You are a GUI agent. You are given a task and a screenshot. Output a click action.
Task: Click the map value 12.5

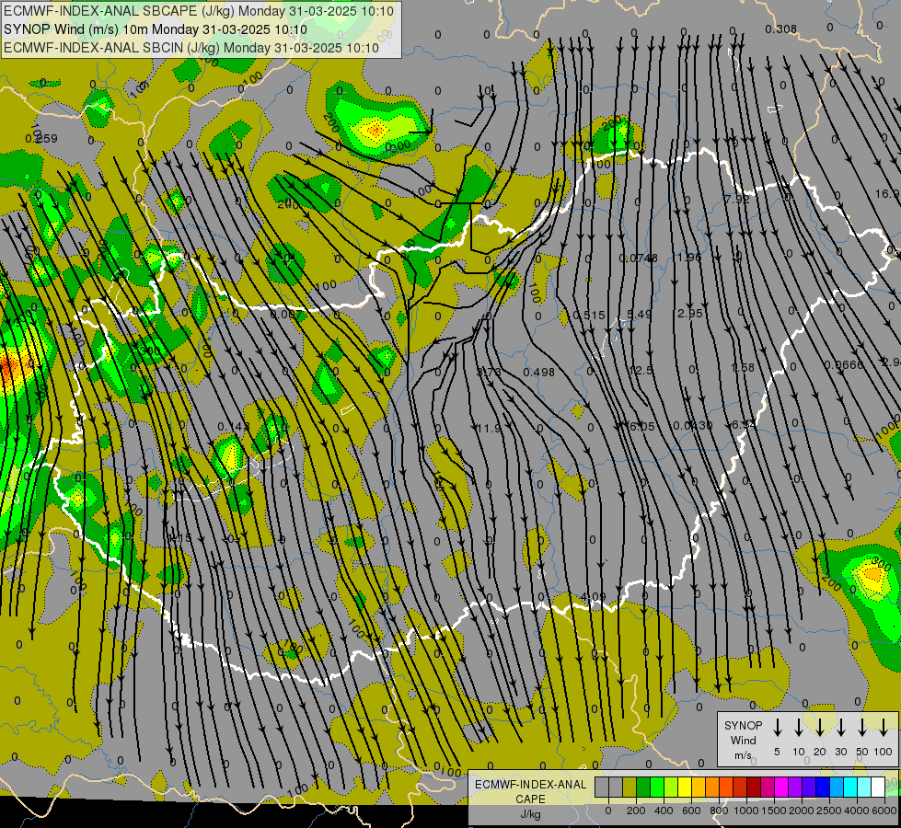(x=641, y=371)
